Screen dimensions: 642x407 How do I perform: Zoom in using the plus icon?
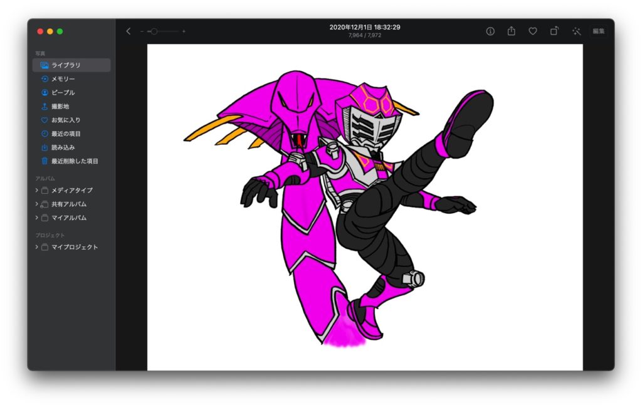184,31
